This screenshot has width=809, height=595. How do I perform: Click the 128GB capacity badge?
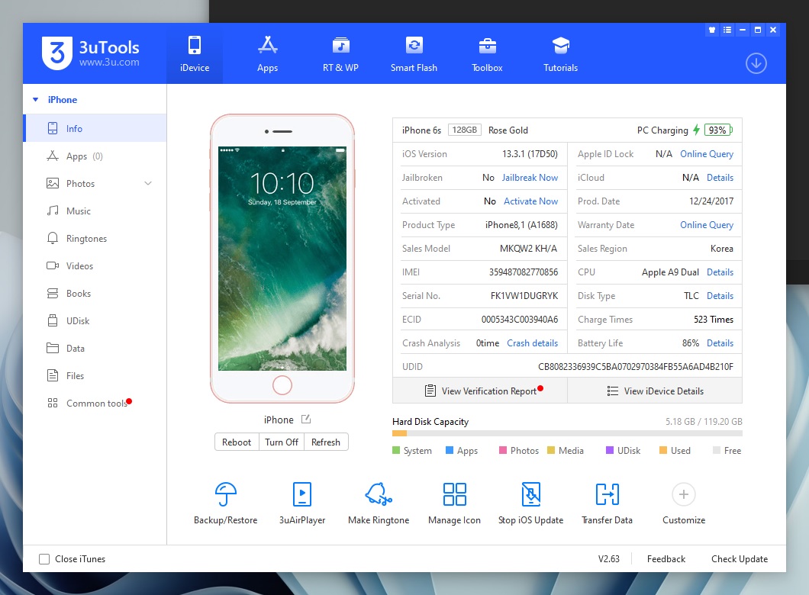464,130
